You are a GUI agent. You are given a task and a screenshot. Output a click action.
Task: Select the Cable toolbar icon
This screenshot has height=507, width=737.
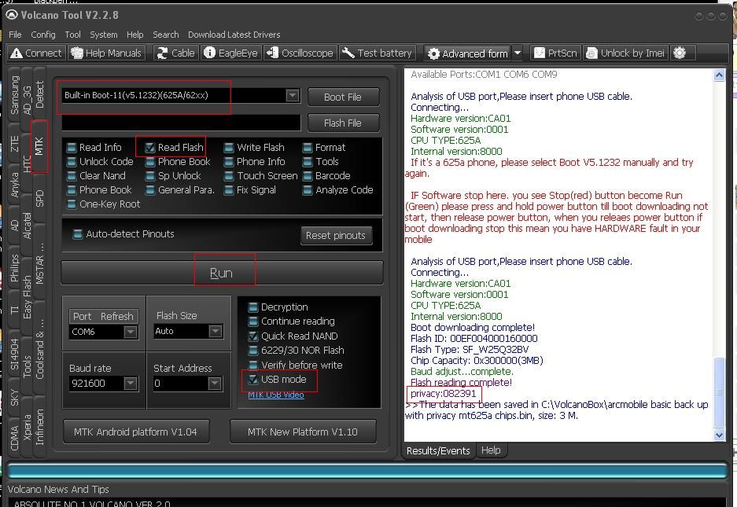point(175,53)
